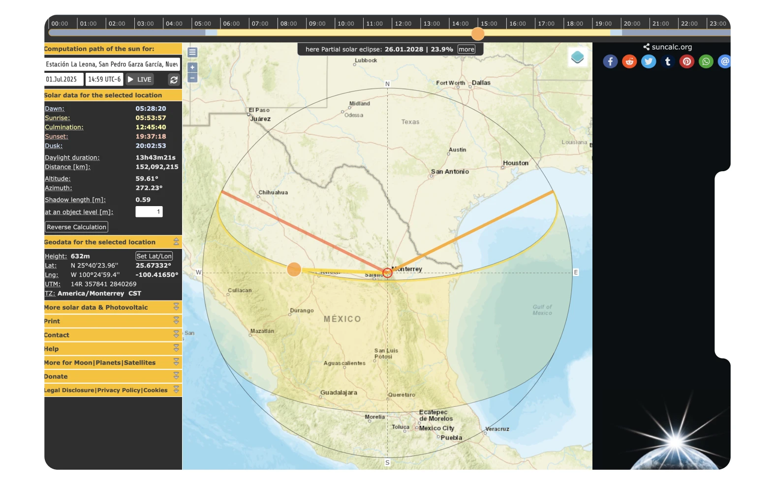Click 'more' on solar eclipse banner
The width and height of the screenshot is (775, 486).
point(466,49)
